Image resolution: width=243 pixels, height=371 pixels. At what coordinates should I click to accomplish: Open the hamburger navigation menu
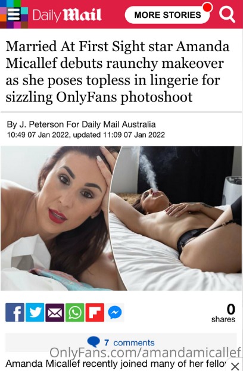pos(14,14)
